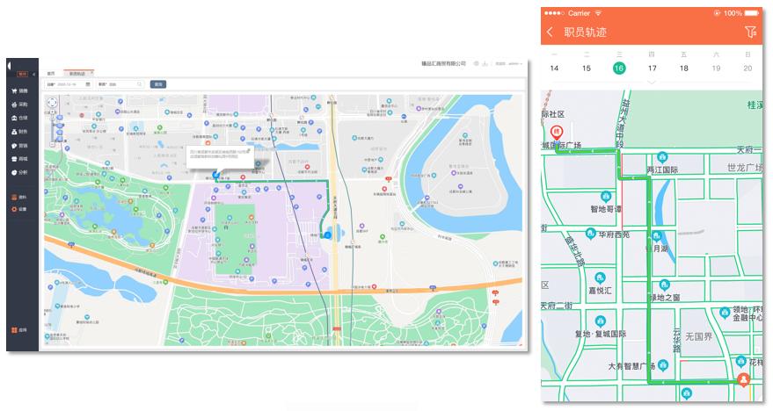Click the orange staff avatar marker on phone

[743, 379]
